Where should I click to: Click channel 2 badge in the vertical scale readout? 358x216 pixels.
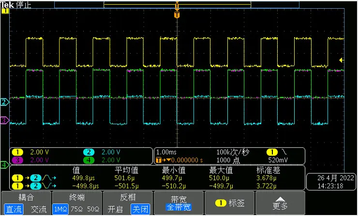coord(89,152)
